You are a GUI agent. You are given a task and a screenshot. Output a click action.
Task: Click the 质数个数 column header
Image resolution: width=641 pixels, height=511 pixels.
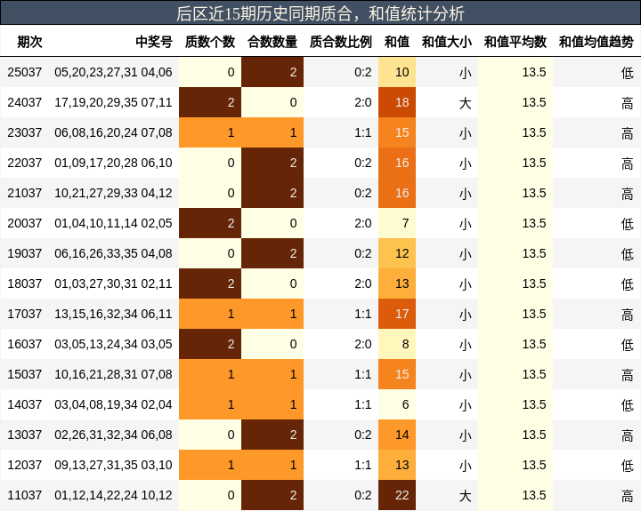(x=210, y=41)
